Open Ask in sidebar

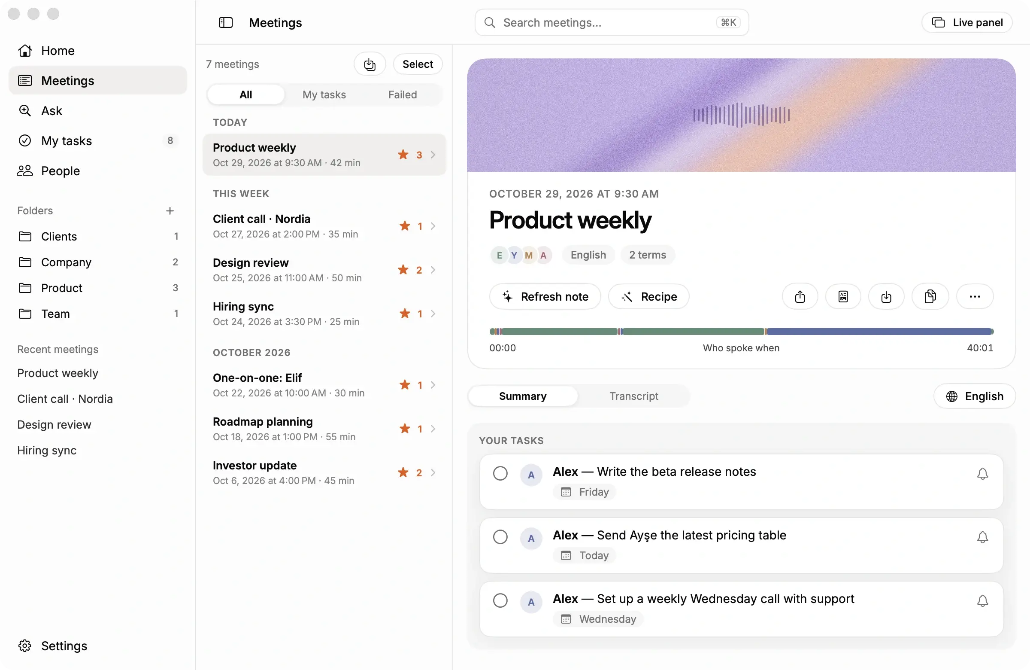pos(97,111)
